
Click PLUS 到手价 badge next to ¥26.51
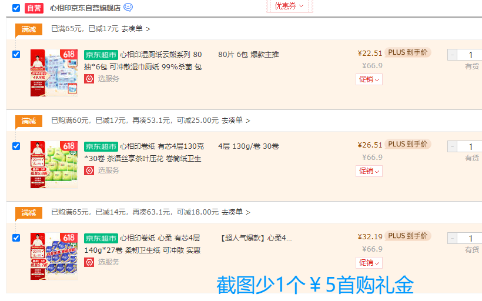point(407,144)
